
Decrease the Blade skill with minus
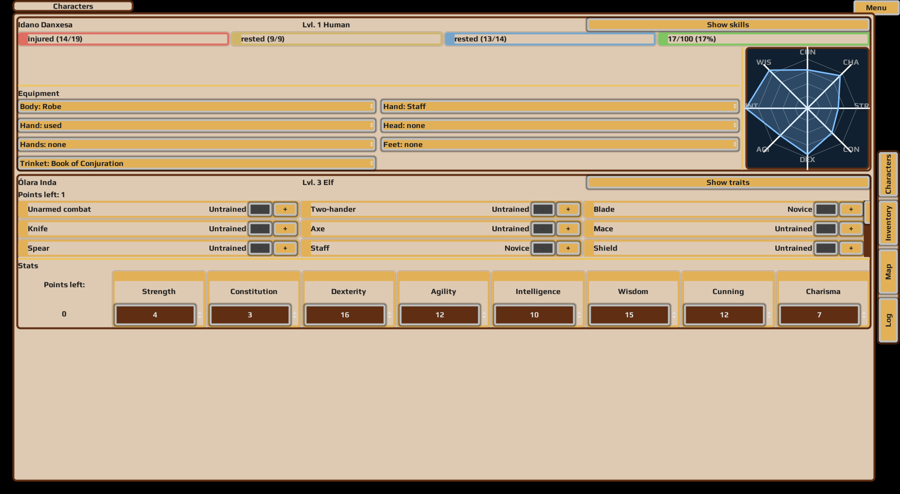[x=825, y=209]
